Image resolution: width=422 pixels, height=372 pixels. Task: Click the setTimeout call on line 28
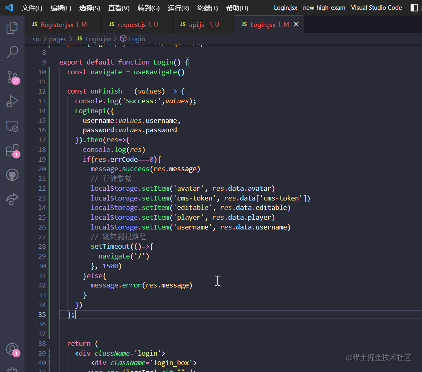[x=110, y=247]
